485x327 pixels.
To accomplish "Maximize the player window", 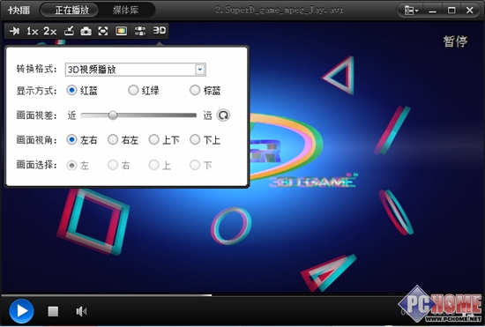I will (451, 11).
